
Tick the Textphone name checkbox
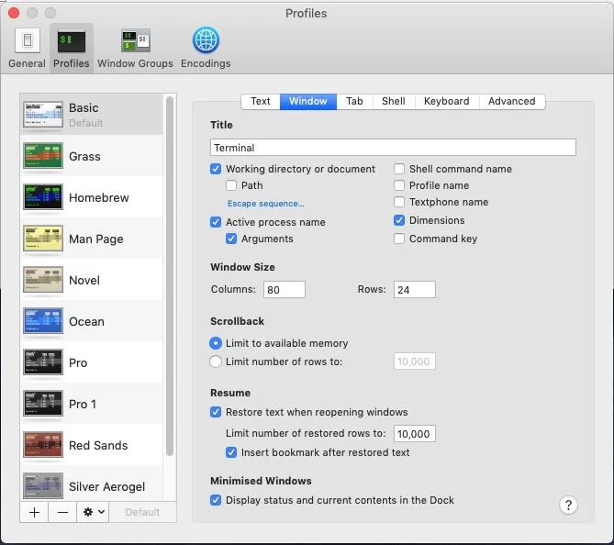click(x=399, y=202)
